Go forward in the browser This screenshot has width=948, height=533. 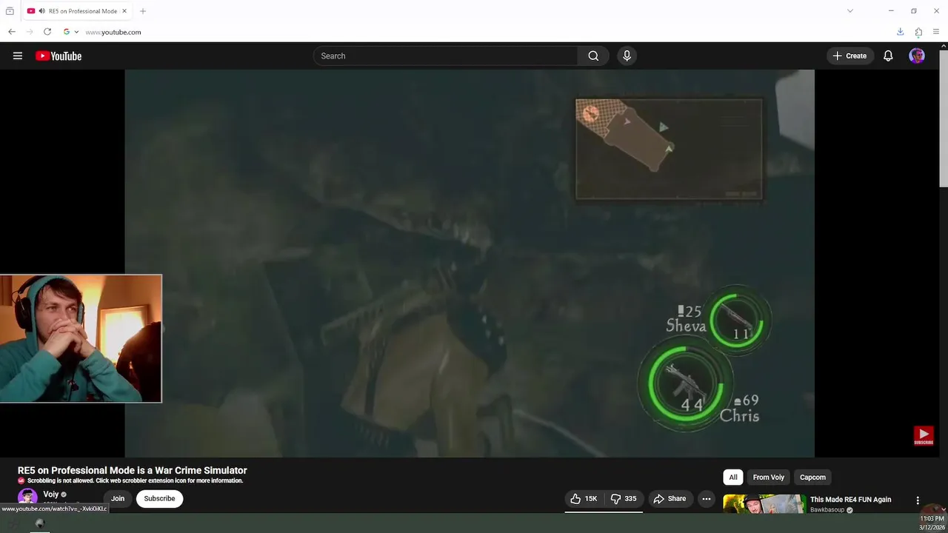pyautogui.click(x=30, y=32)
